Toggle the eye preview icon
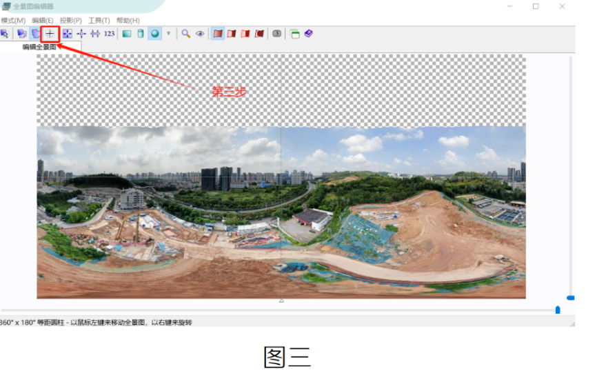 [200, 34]
